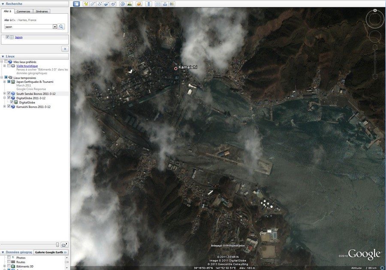The height and width of the screenshot is (270, 386).
Task: Switch to the Itinéraires tab
Action: (x=42, y=11)
